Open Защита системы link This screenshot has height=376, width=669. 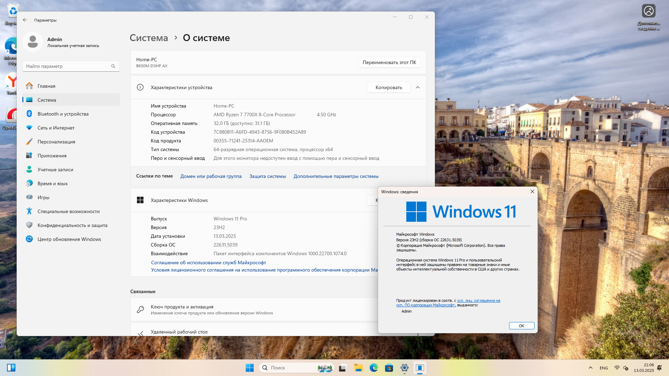267,176
